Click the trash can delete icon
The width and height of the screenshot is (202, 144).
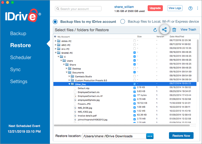[174, 30]
